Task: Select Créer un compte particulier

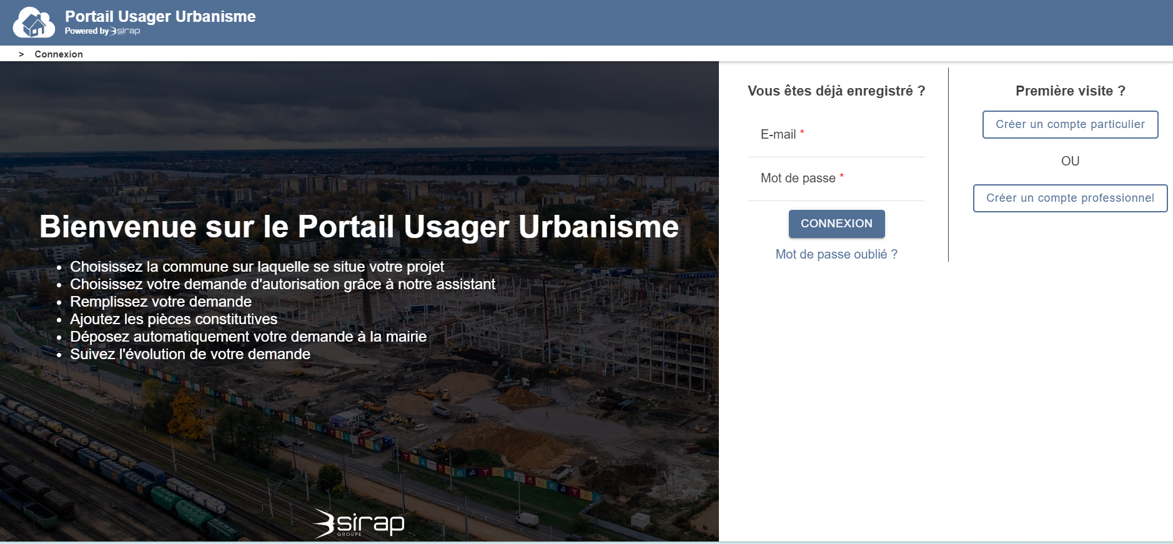Action: [1069, 124]
